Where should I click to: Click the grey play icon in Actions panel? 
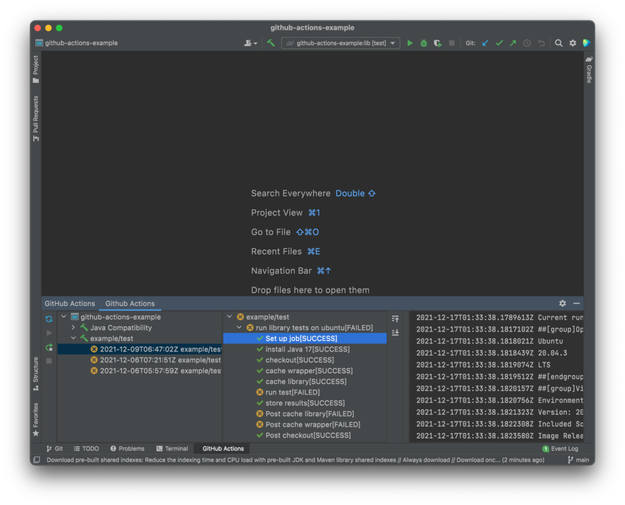pyautogui.click(x=49, y=333)
